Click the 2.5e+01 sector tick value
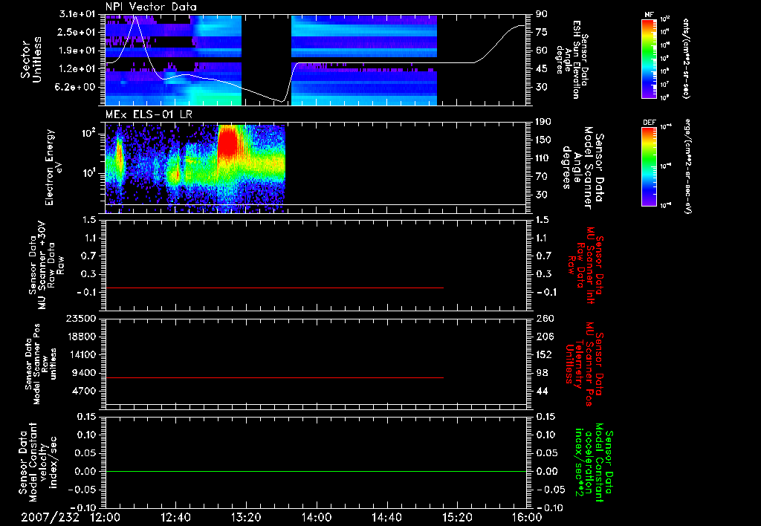 coord(77,32)
